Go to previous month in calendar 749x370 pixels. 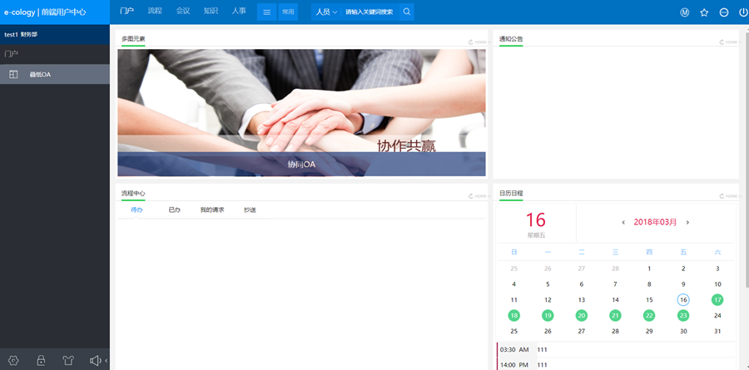coord(623,223)
